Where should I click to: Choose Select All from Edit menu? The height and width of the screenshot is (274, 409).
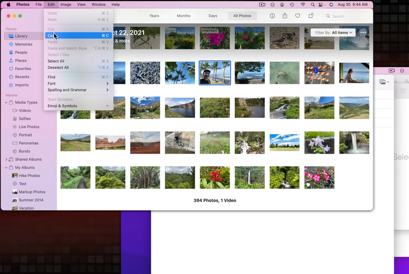[78, 61]
